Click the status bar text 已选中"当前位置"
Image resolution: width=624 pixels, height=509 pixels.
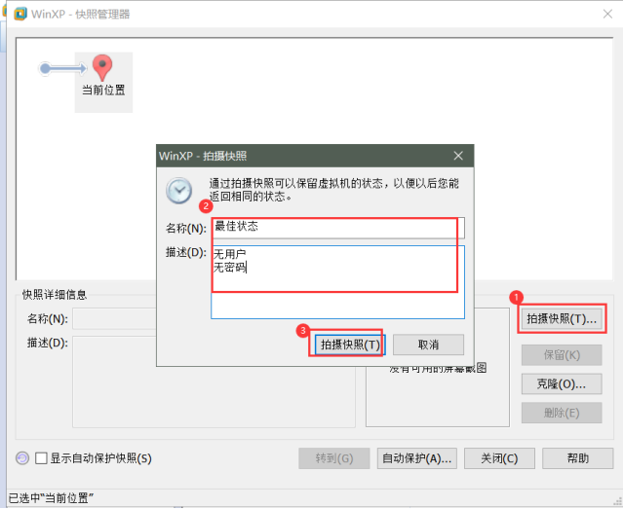(51, 498)
